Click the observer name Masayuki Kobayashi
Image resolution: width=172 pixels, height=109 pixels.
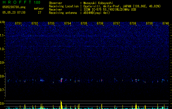(x=98, y=3)
